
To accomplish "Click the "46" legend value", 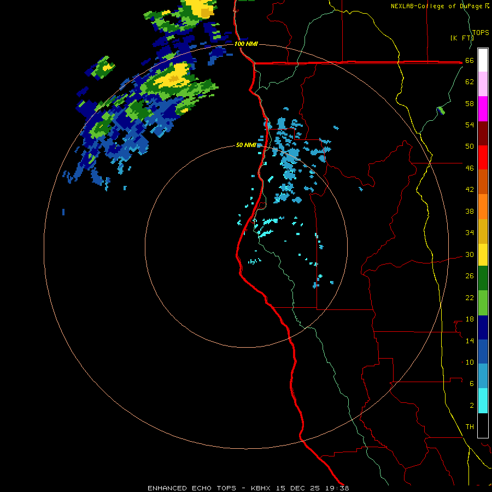I will click(470, 168).
